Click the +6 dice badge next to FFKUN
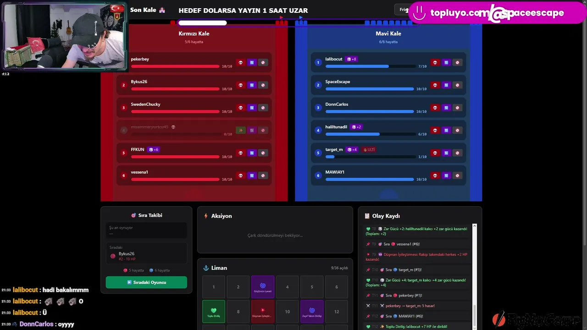Viewport: 587px width, 330px height. (x=154, y=149)
